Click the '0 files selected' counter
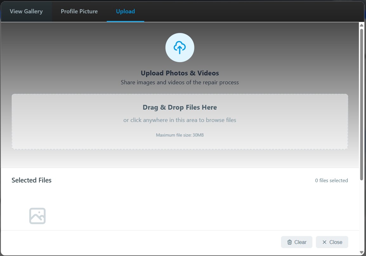The width and height of the screenshot is (366, 256). 331,180
